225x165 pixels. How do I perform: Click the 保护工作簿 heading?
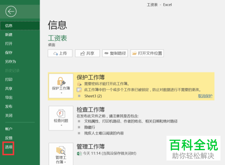point(90,77)
